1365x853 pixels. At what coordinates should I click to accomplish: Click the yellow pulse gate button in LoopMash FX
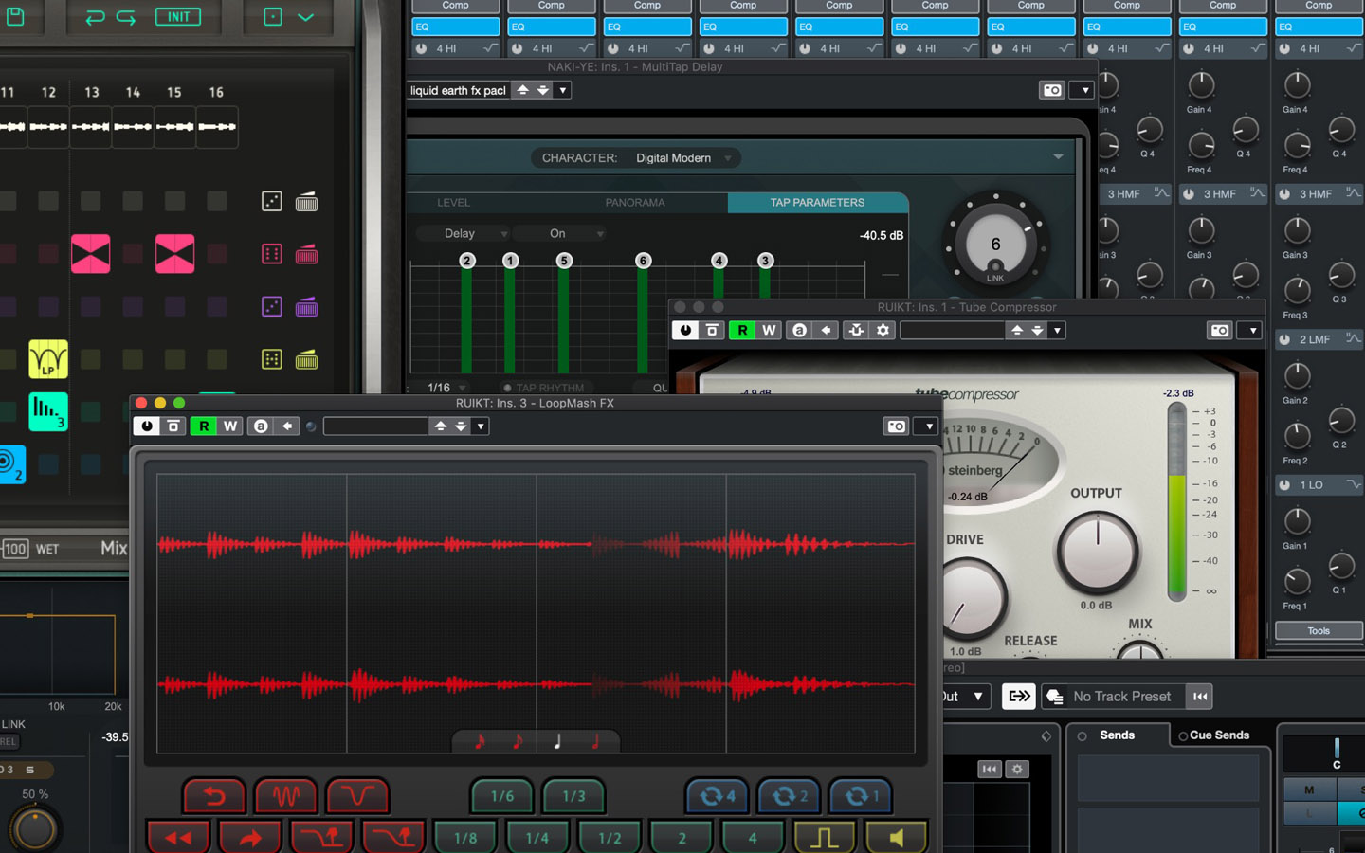coord(825,838)
